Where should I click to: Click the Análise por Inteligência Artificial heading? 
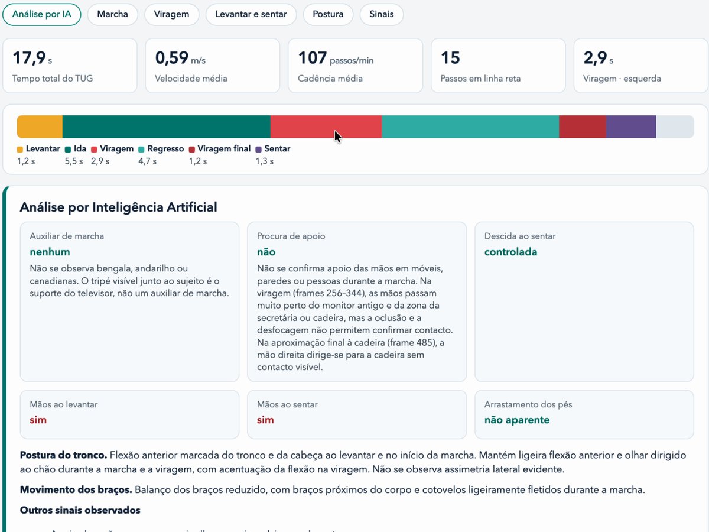(x=119, y=207)
